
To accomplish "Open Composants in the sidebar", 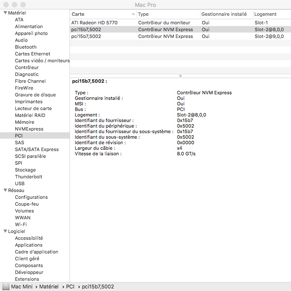I will 29,265.
